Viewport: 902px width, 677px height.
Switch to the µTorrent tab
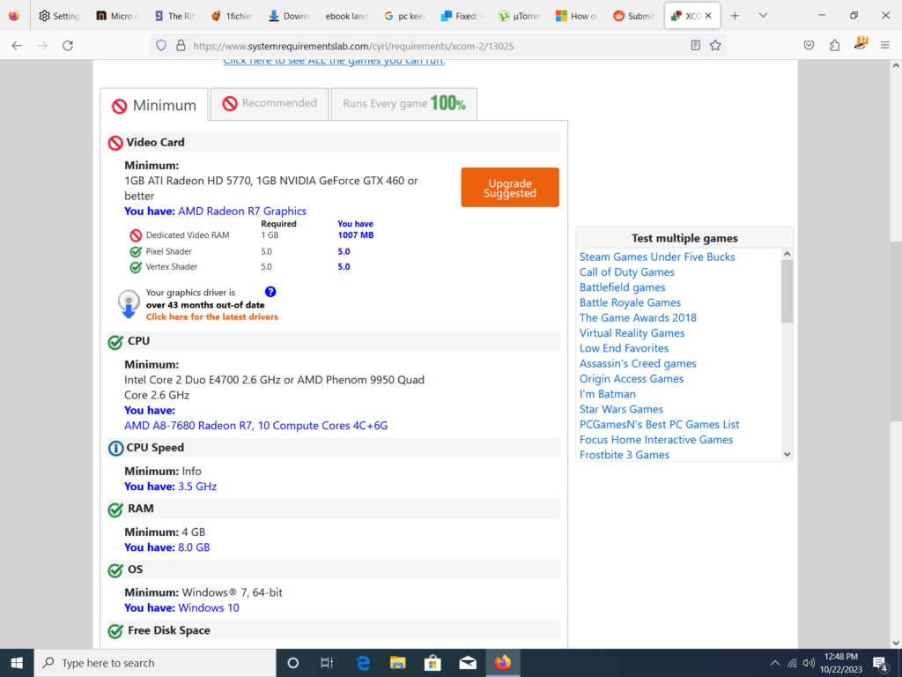[x=520, y=16]
